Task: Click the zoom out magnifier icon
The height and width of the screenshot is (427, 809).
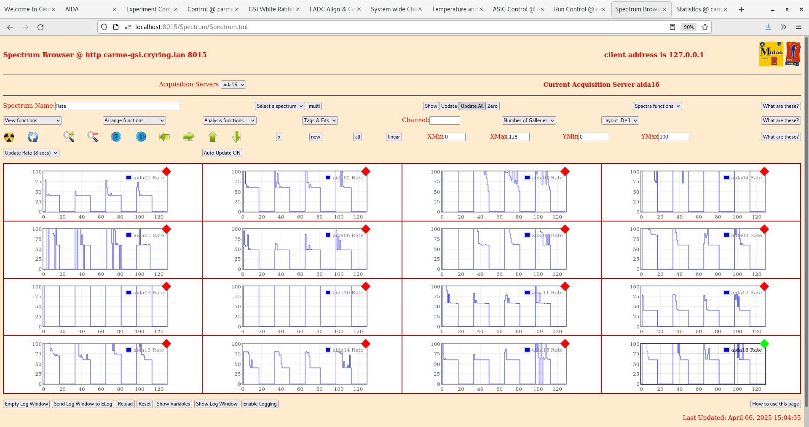Action: (x=93, y=136)
